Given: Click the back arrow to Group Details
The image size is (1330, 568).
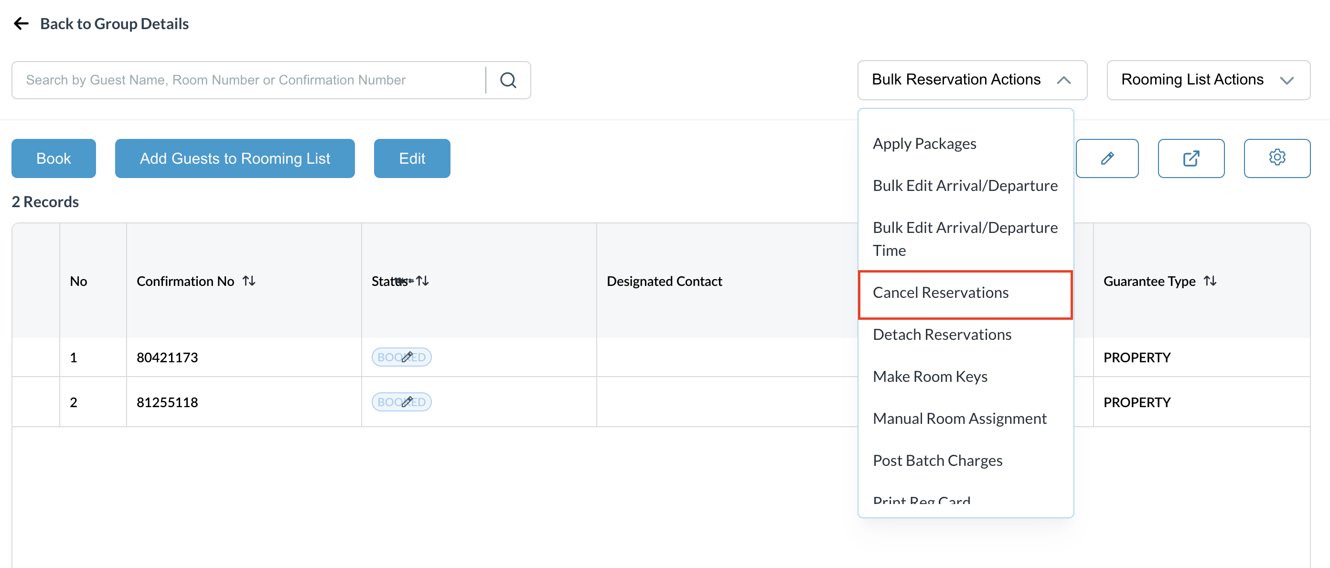Looking at the screenshot, I should click(21, 24).
